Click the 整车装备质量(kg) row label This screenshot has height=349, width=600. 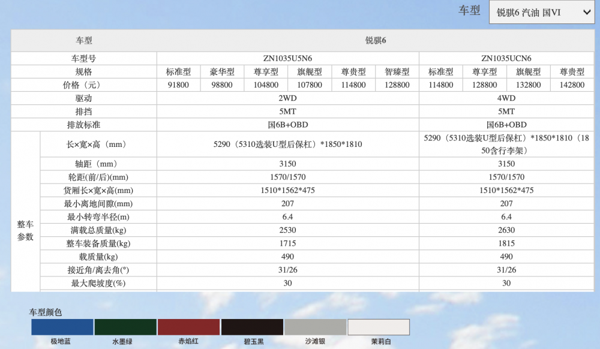[98, 243]
